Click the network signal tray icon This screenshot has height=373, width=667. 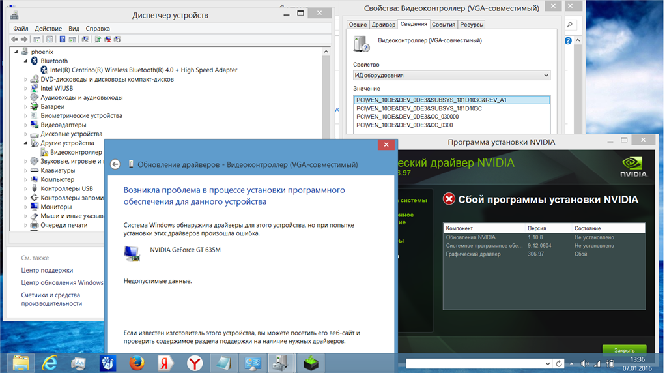tap(597, 364)
